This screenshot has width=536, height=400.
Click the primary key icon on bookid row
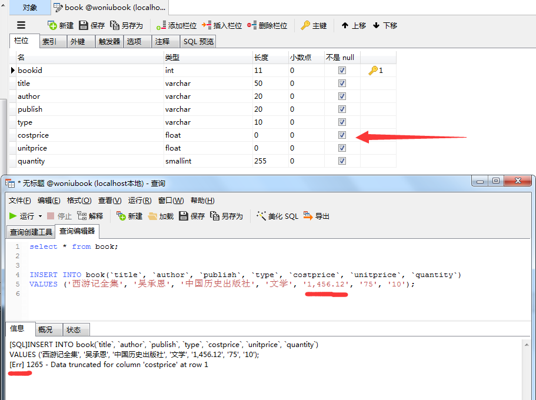pyautogui.click(x=373, y=70)
